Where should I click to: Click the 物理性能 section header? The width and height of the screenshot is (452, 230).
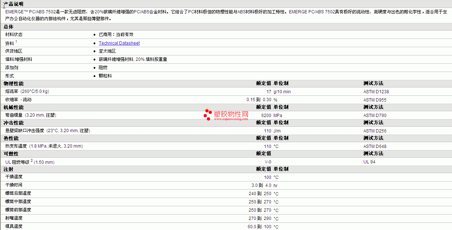14,84
